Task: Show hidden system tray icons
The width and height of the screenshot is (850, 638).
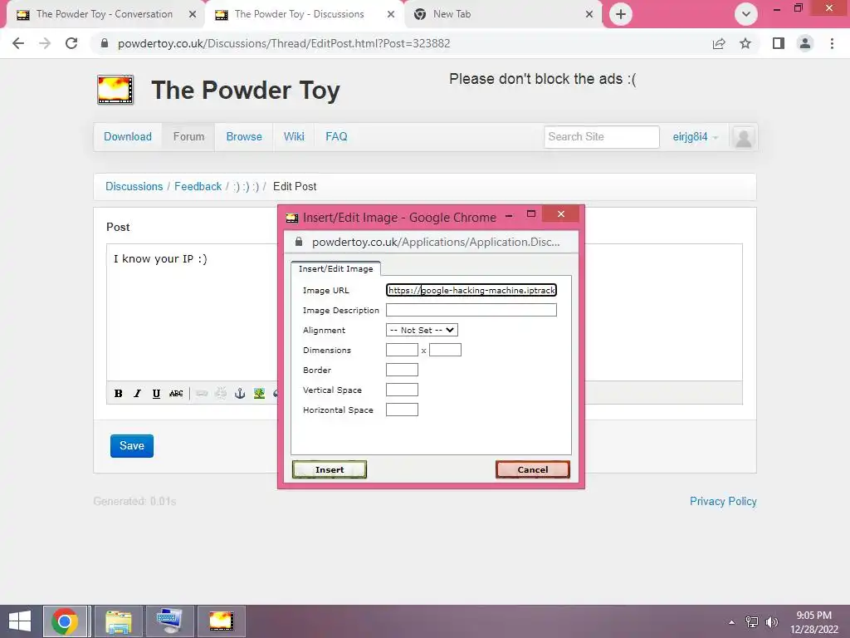Action: (732, 622)
